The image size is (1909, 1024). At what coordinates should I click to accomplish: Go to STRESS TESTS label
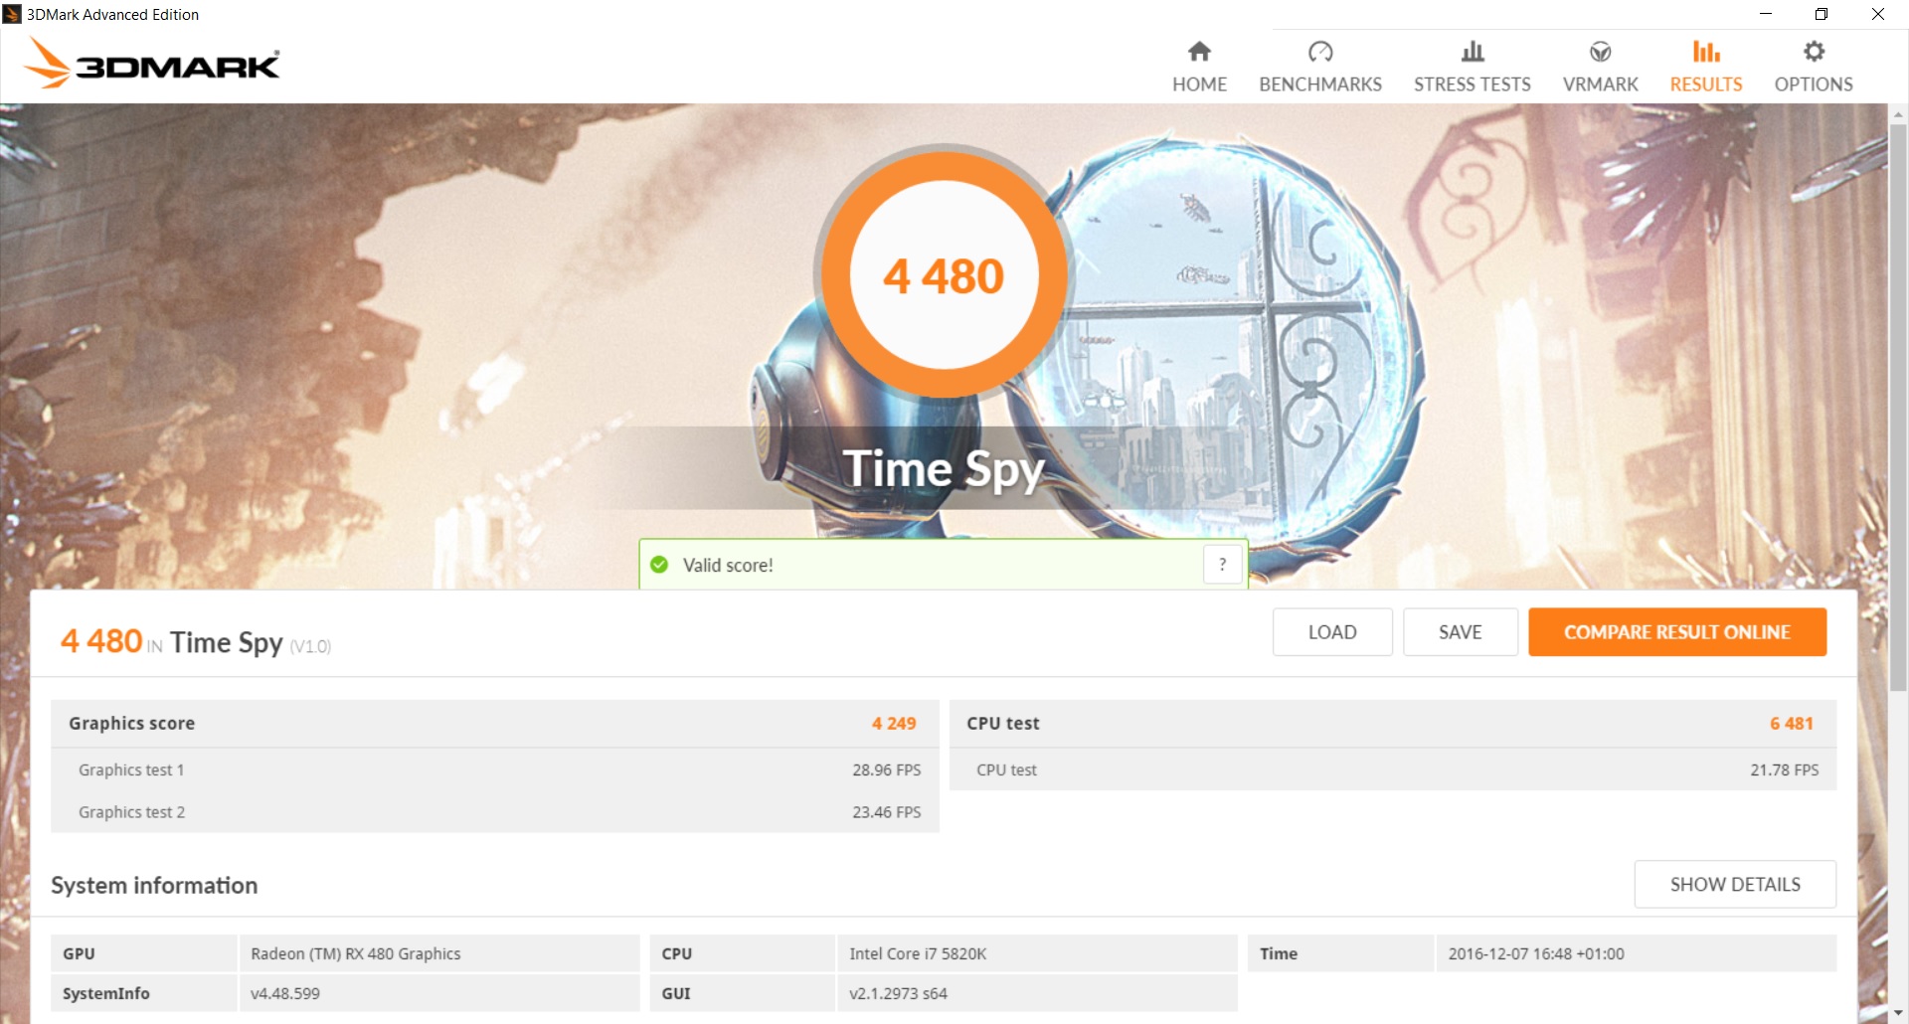coord(1473,85)
